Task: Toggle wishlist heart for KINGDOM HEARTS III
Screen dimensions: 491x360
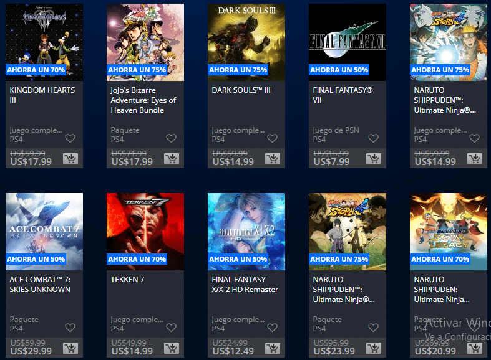Action: (70, 138)
